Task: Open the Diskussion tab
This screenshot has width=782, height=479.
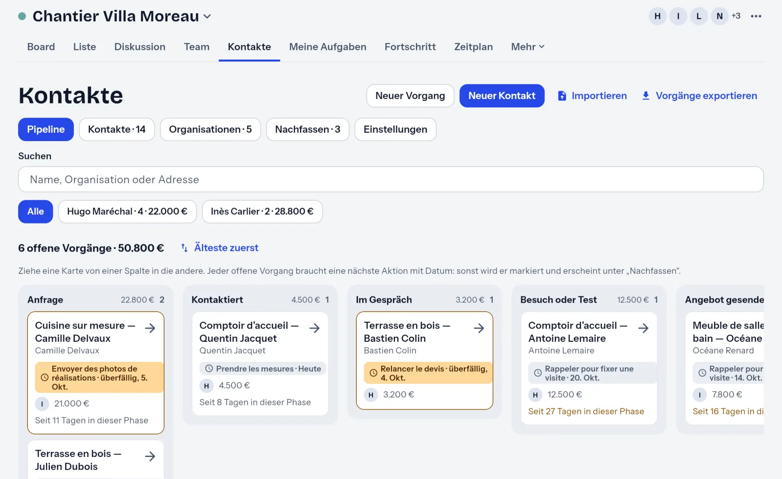Action: click(x=140, y=47)
